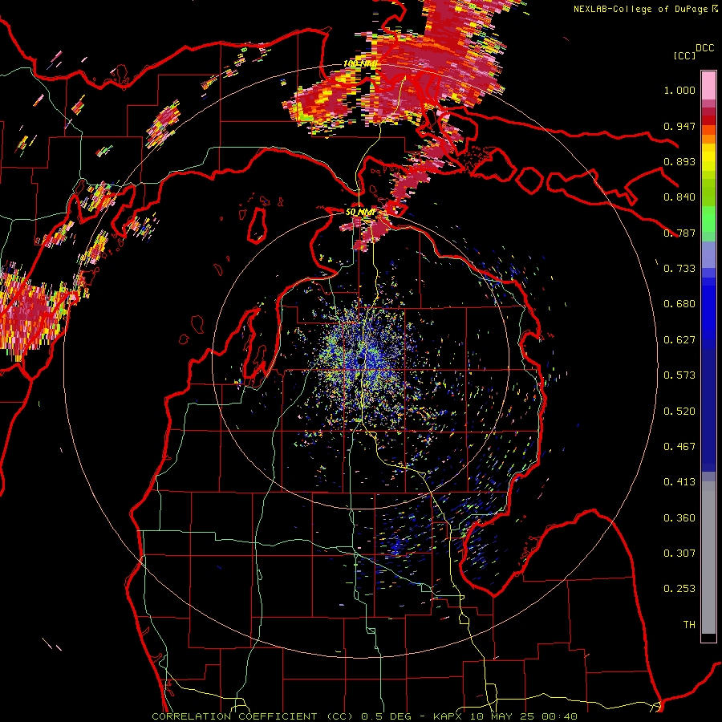Click the DCC label above the color scale
This screenshot has height=722, width=722.
[705, 48]
